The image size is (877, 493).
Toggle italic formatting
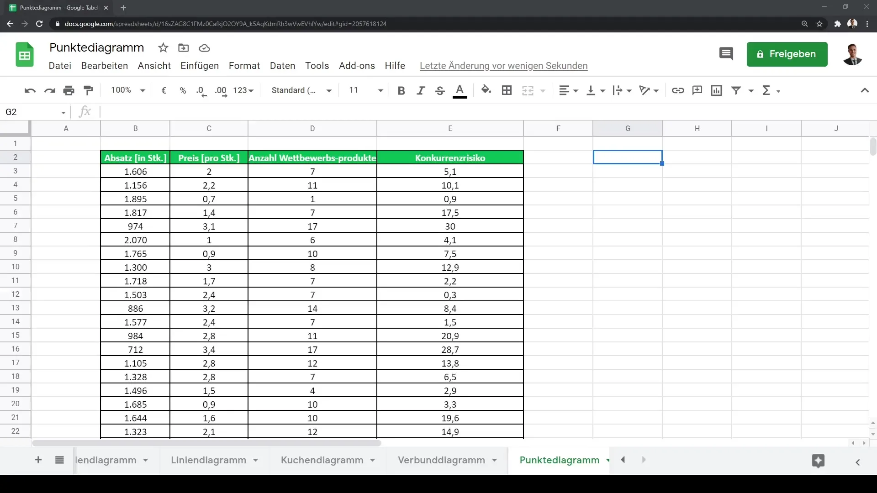[x=421, y=90]
